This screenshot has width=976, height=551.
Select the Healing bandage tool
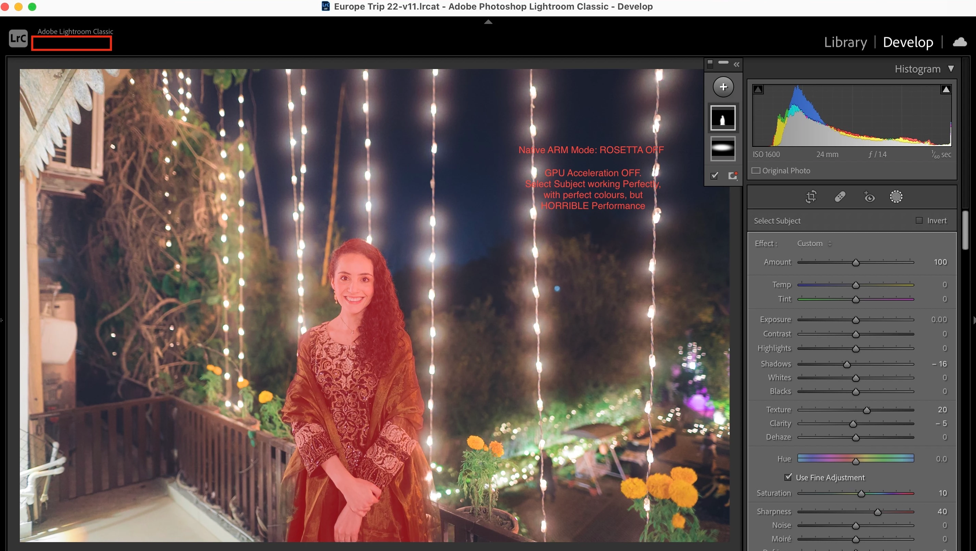tap(840, 197)
